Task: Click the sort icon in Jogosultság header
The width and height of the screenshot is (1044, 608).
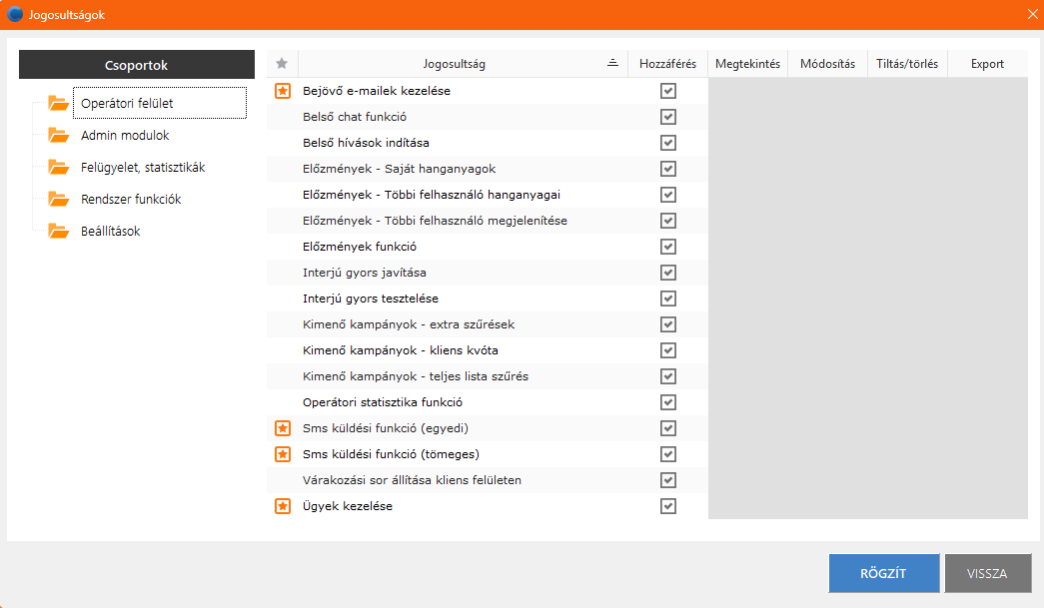Action: coord(612,63)
